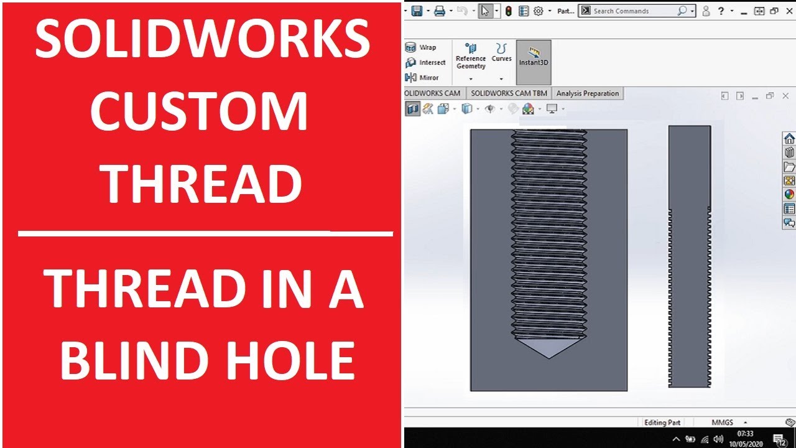Open Reference Geometry tool
The width and height of the screenshot is (796, 448).
pyautogui.click(x=471, y=57)
